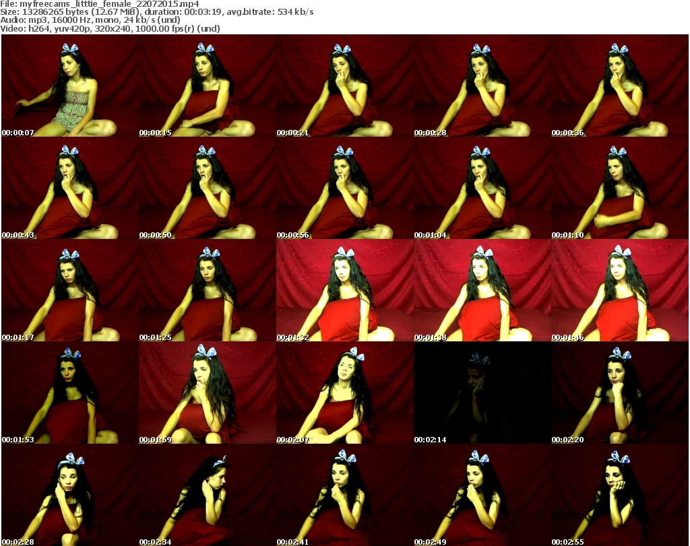Screen dimensions: 690x546
Task: Click the frame stamped 00:02:49
Action: click(482, 495)
